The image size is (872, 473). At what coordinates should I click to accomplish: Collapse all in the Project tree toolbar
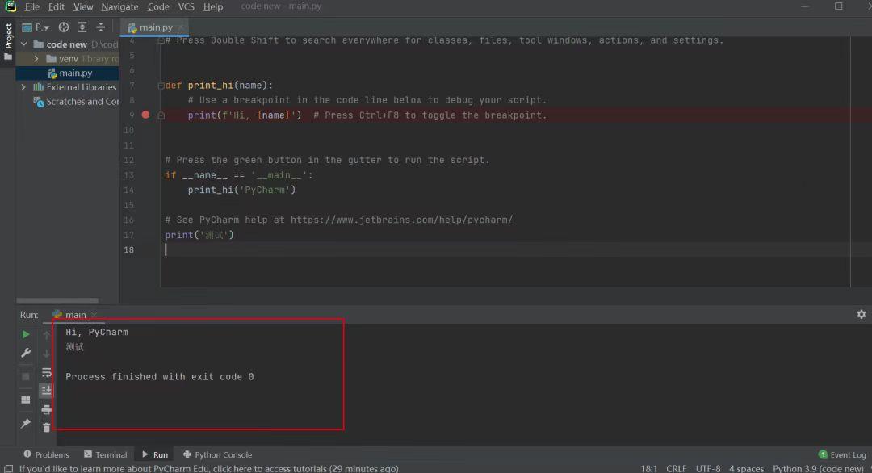[101, 27]
